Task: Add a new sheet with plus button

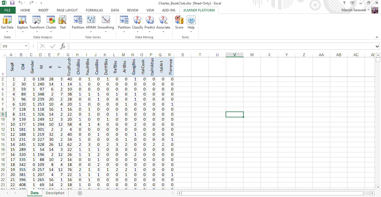Action: [80, 193]
